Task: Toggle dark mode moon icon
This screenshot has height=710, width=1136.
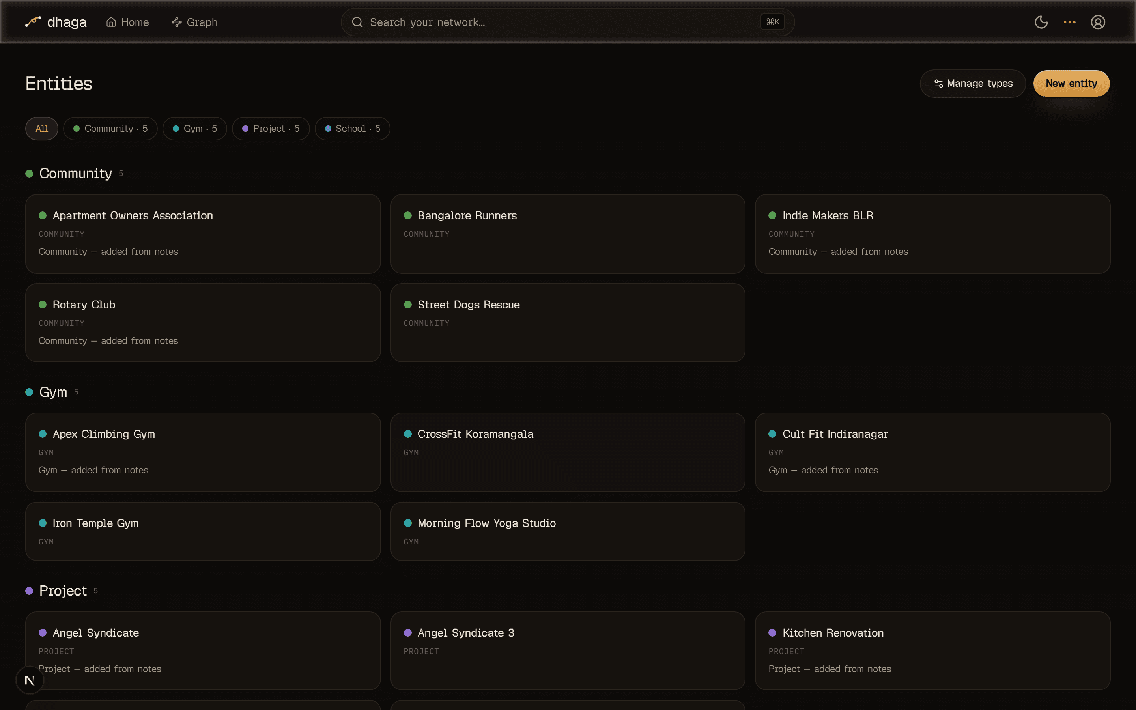Action: [1041, 22]
